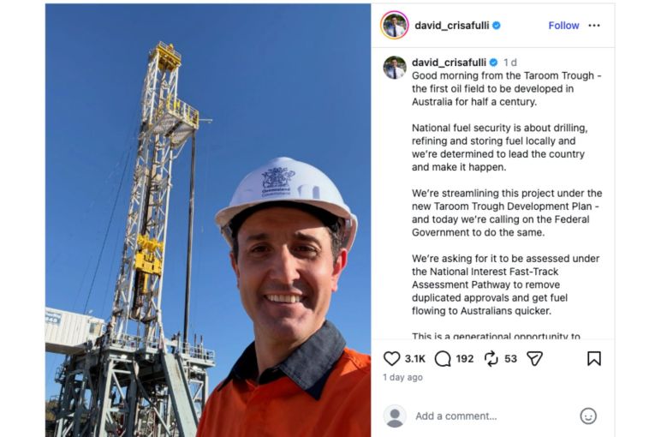This screenshot has width=655, height=437.
Task: View the 53 reposts count
Action: click(x=510, y=359)
